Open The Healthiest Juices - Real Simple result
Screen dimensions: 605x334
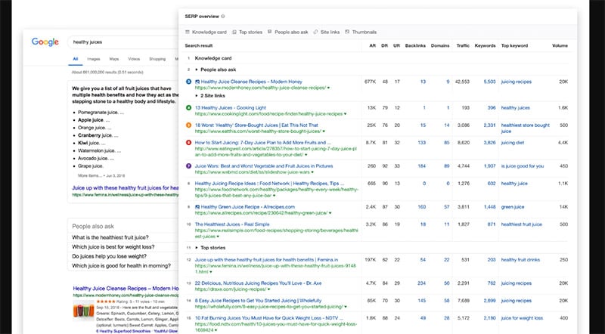click(232, 224)
